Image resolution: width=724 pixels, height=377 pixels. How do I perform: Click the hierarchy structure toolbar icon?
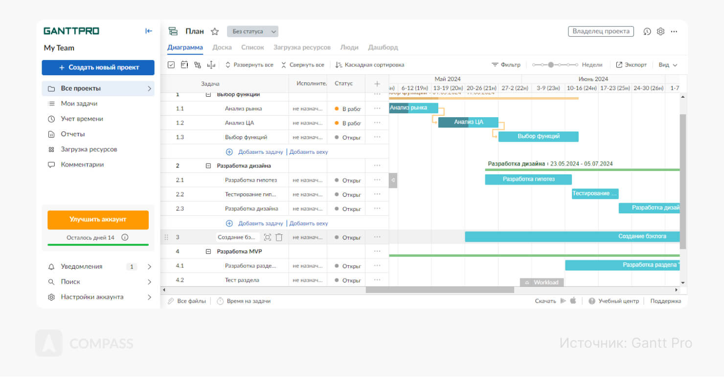pyautogui.click(x=198, y=65)
